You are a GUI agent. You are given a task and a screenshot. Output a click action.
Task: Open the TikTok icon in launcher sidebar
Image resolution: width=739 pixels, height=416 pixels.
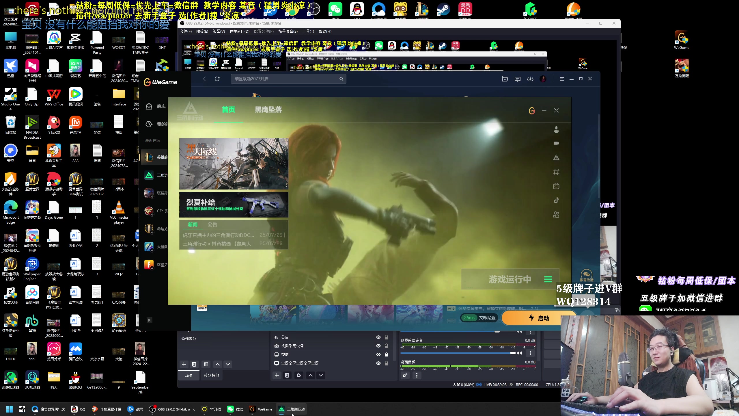tap(556, 200)
